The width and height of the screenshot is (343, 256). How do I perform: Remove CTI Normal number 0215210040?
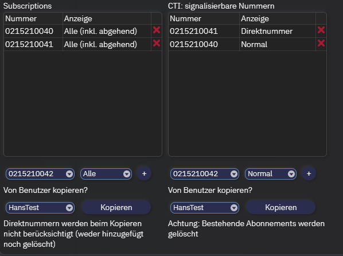pos(321,43)
